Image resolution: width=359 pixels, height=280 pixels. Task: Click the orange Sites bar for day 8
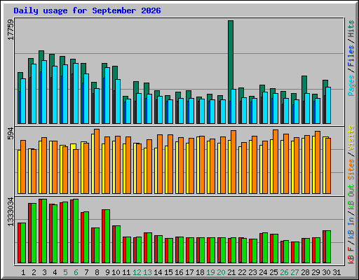click(97, 161)
